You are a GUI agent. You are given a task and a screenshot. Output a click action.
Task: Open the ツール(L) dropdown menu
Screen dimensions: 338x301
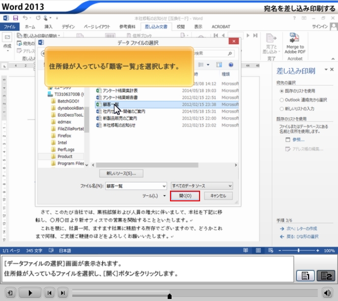(x=164, y=196)
